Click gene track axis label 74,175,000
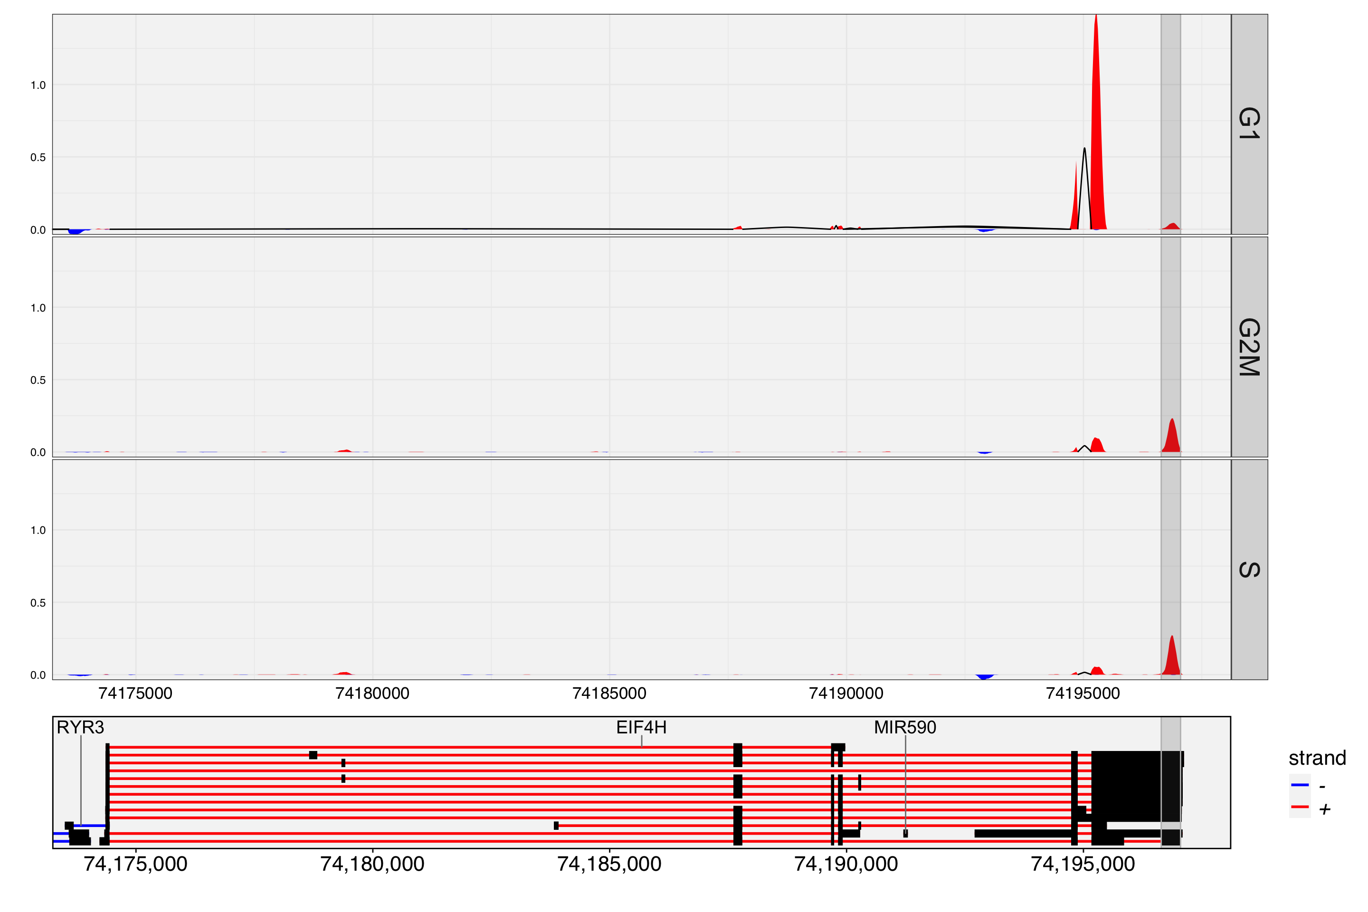 135,864
